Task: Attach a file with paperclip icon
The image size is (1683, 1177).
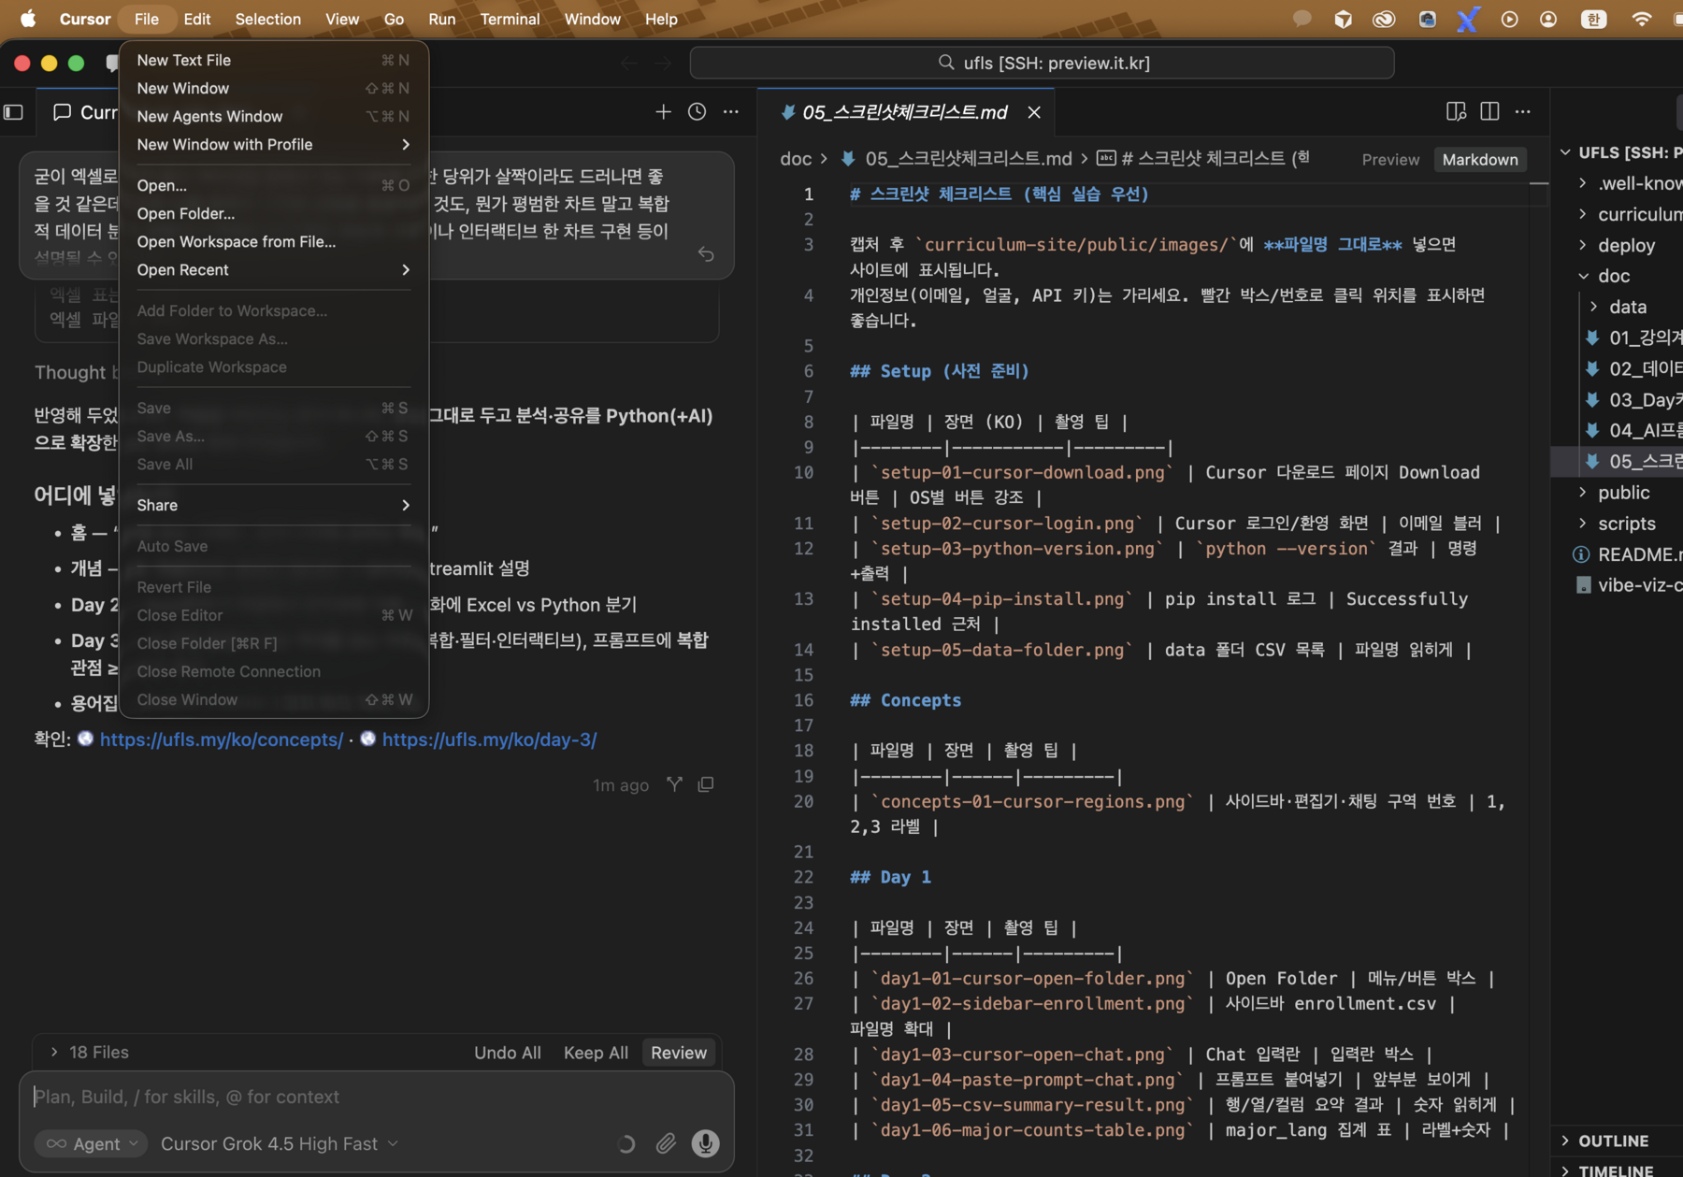Action: click(x=666, y=1143)
